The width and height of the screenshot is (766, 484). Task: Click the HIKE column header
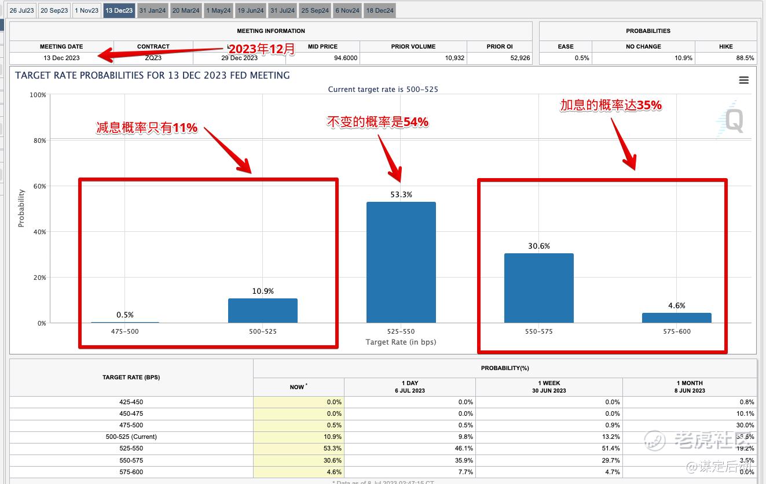click(x=726, y=46)
